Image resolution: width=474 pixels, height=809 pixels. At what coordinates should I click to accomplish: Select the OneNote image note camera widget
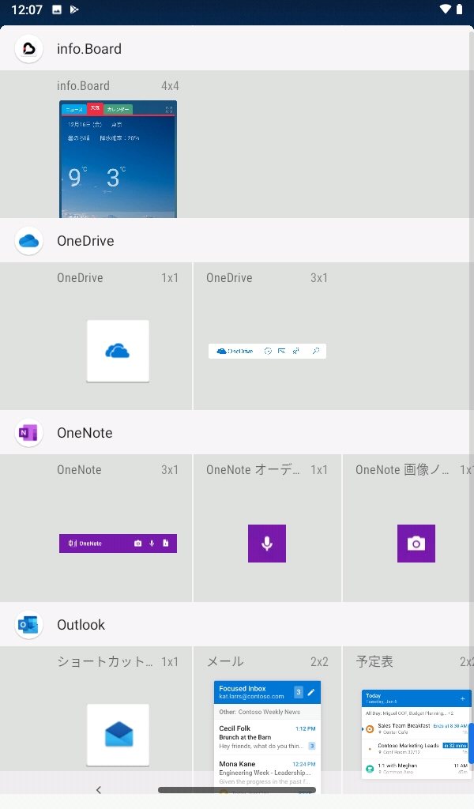(x=416, y=544)
